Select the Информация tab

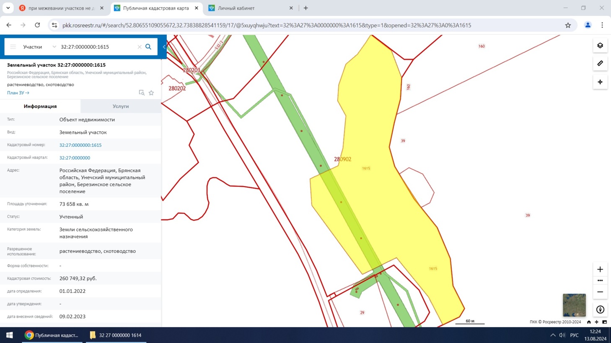point(40,106)
